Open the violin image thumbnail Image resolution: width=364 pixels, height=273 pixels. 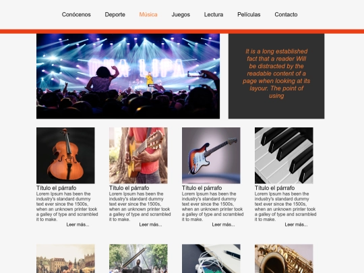pyautogui.click(x=65, y=155)
